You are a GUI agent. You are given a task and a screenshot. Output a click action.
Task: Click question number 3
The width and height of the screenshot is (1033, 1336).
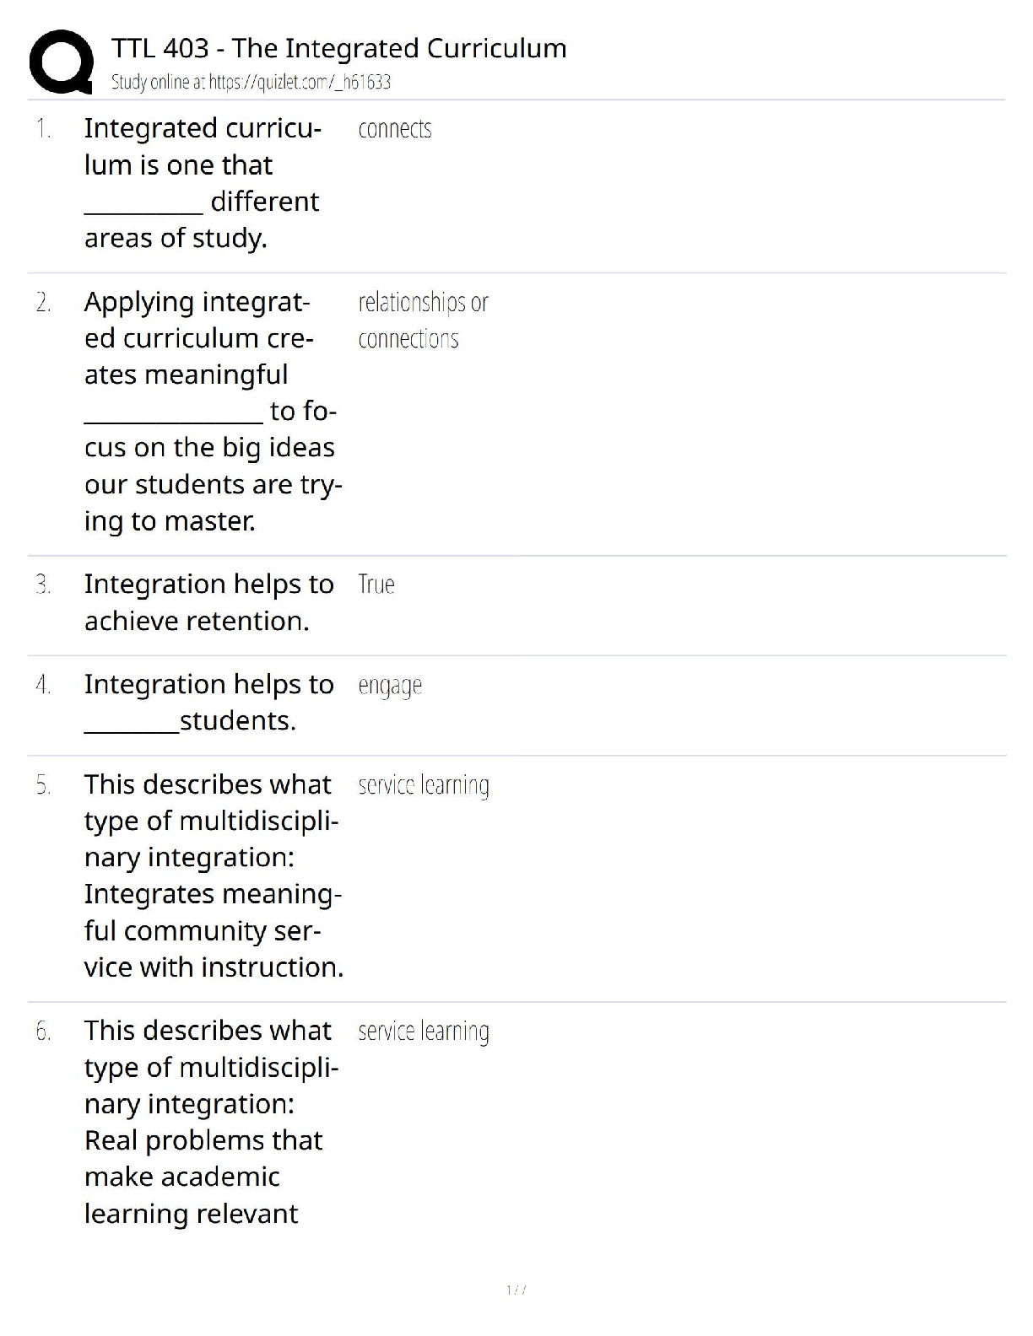(x=43, y=584)
